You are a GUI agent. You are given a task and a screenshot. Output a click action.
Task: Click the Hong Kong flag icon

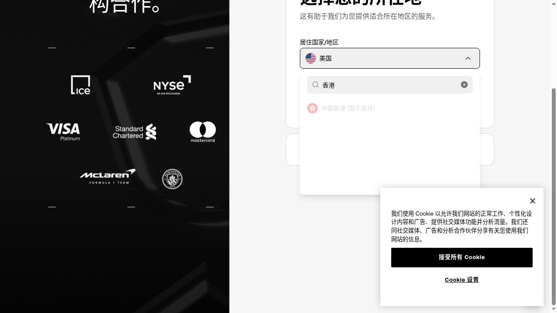312,108
